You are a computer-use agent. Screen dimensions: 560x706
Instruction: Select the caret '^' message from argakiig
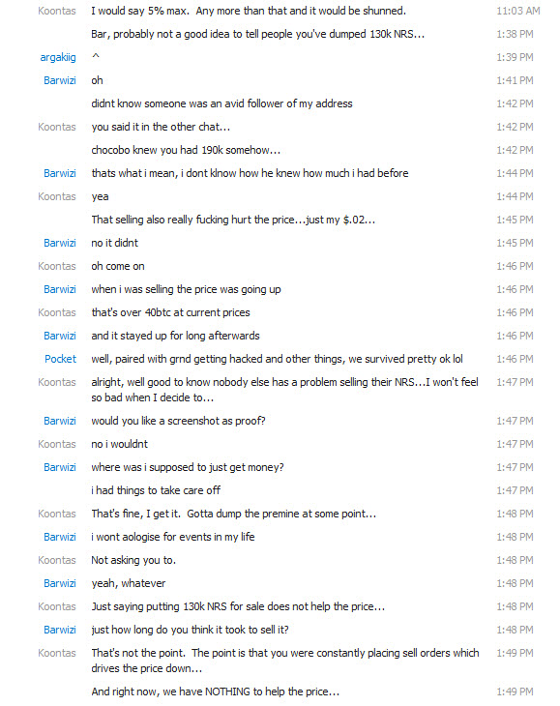click(96, 56)
